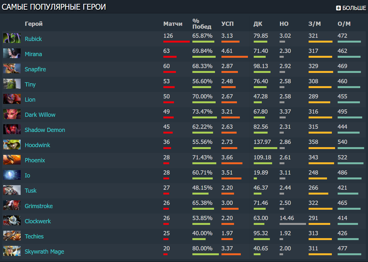Open the Phoenix hero link
Viewport: 368px width, 262px height.
35,160
